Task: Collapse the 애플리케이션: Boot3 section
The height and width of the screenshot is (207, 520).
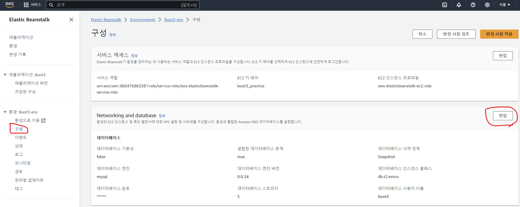Action: pos(5,75)
